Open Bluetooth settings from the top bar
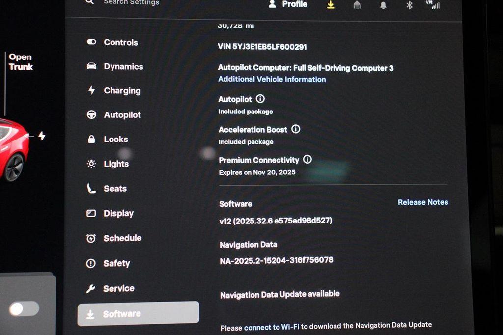This screenshot has width=503, height=335. point(409,6)
